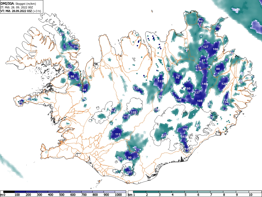
Task: Click the visibility value 196 on the map
Action: (x=157, y=110)
